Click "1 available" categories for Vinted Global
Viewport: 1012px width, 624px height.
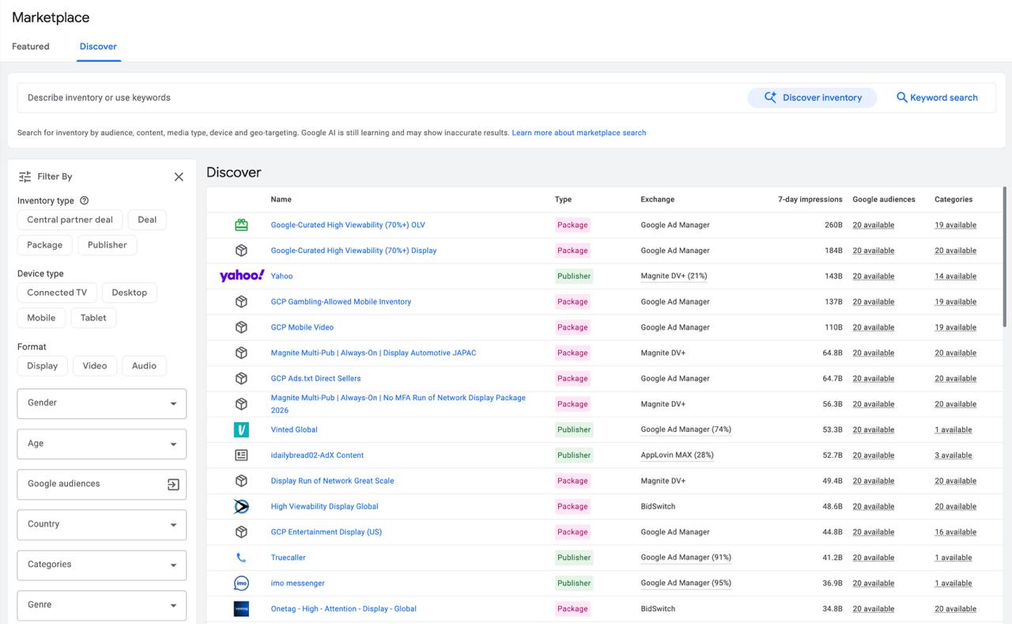(x=953, y=429)
